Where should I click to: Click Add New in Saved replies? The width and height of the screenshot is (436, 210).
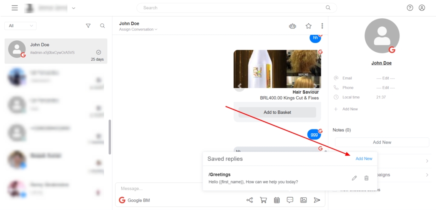pos(364,159)
